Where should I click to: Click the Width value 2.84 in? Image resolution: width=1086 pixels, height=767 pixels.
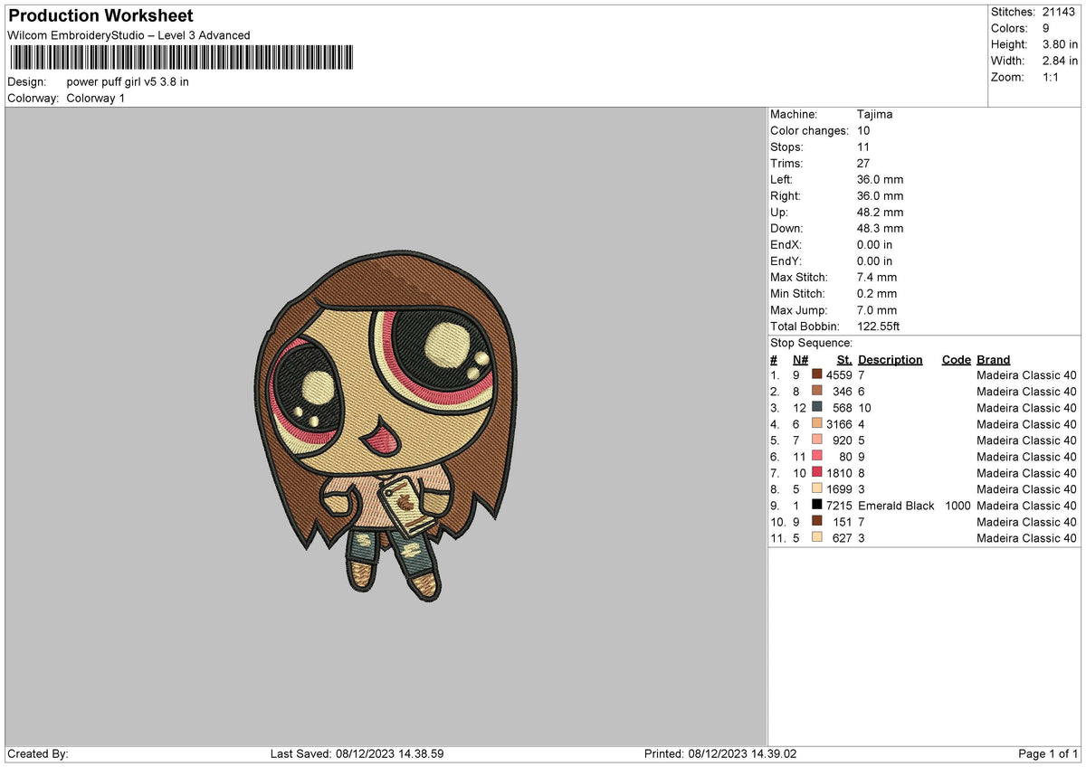tap(1061, 61)
